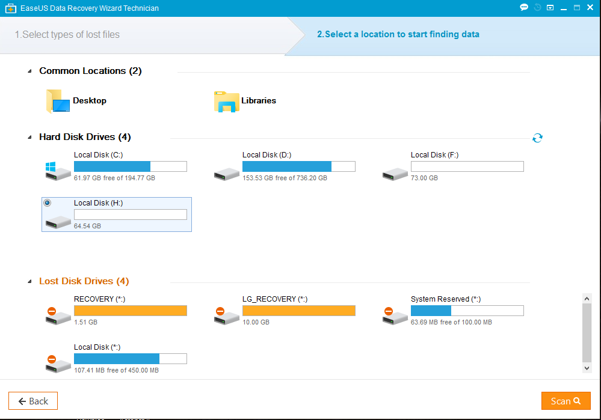Click the 61.97 GB free of 194.77 GB text
Image resolution: width=601 pixels, height=420 pixels.
114,178
